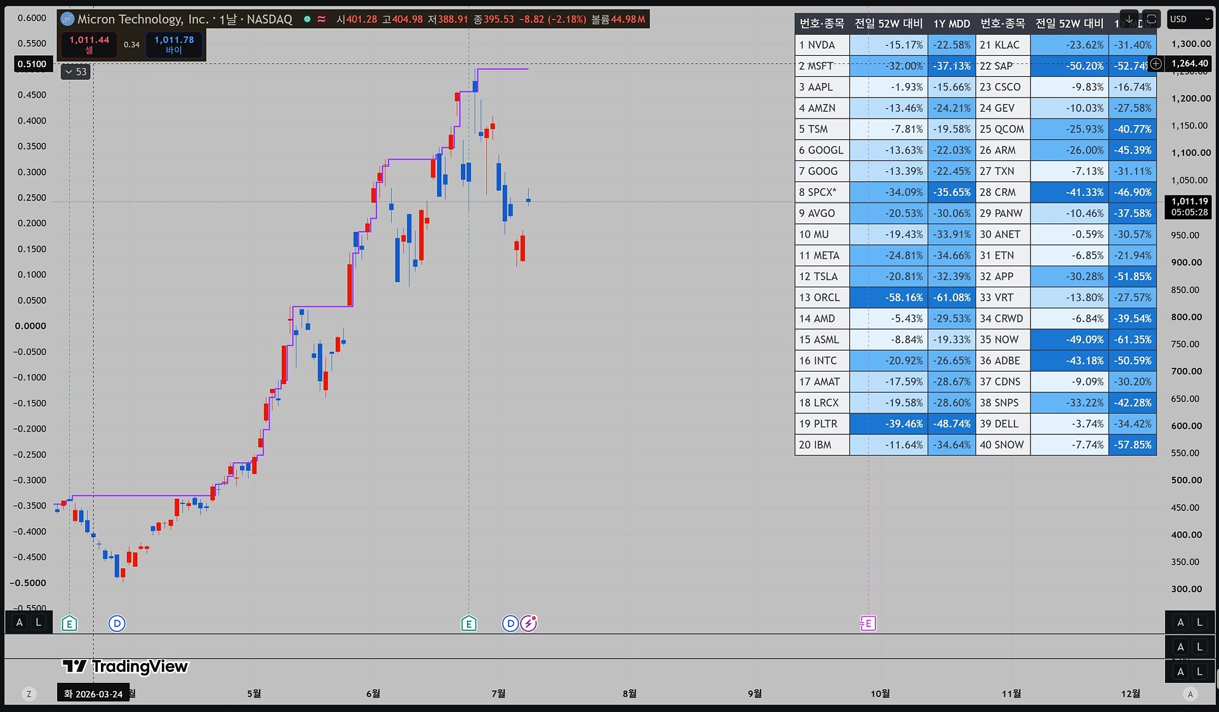This screenshot has width=1219, height=712.
Task: Open the first green earnings E marker
Action: pos(69,624)
